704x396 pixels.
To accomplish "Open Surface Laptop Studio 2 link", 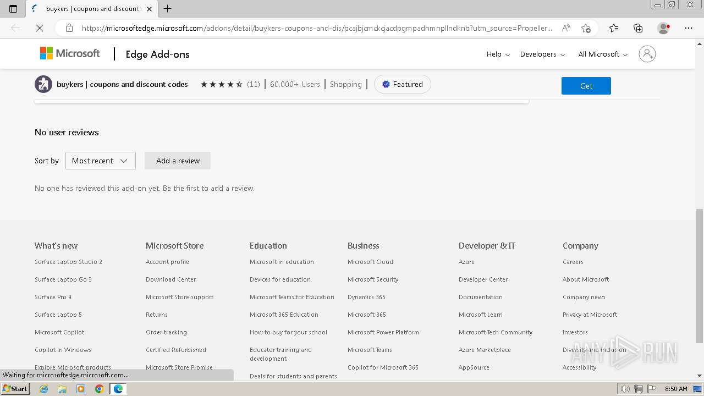I will point(68,262).
